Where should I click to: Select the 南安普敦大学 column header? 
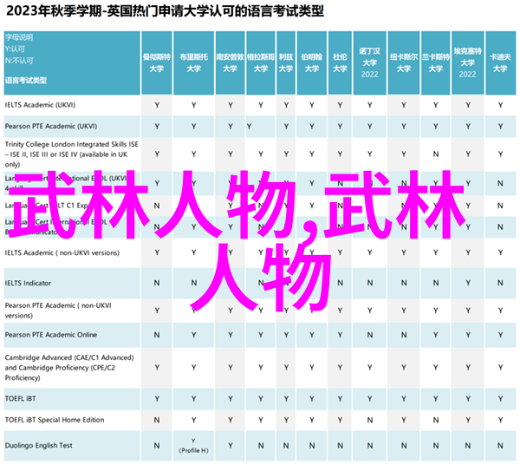coord(231,62)
